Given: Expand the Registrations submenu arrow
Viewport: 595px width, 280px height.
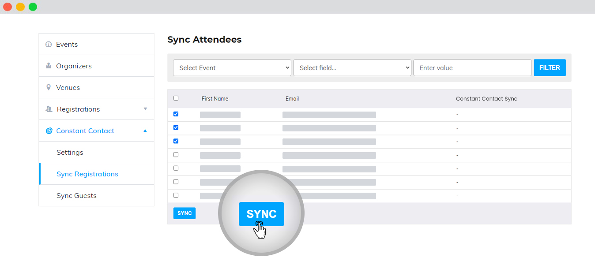Looking at the screenshot, I should coord(145,109).
